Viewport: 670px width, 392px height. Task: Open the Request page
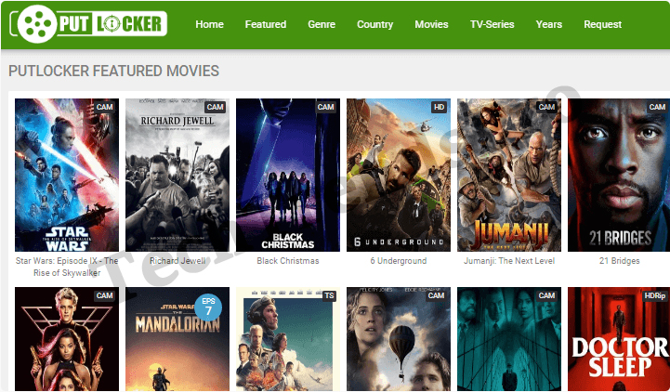(602, 24)
